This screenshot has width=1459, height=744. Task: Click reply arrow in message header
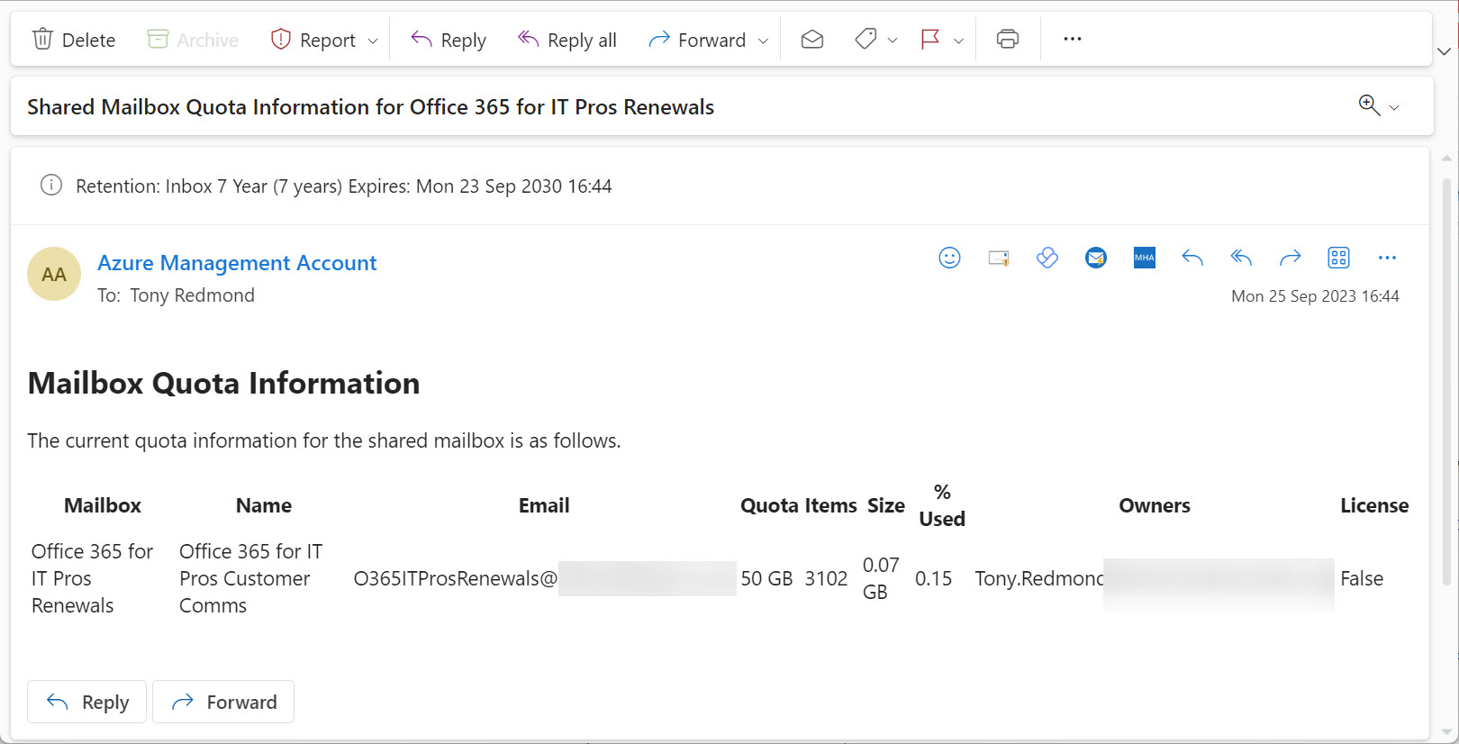point(1193,258)
